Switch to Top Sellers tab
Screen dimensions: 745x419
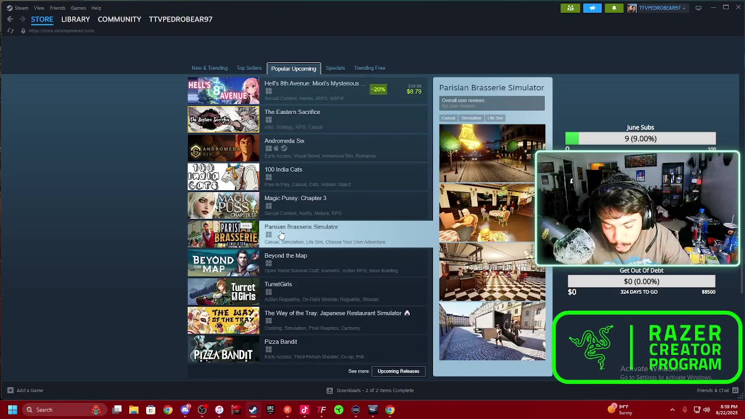pos(249,68)
